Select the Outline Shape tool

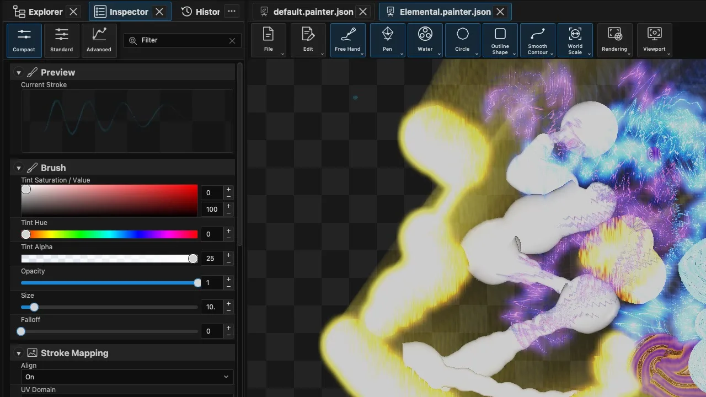(x=500, y=40)
